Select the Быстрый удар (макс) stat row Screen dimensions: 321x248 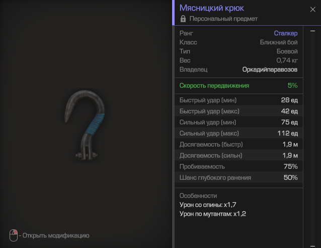pyautogui.click(x=238, y=111)
